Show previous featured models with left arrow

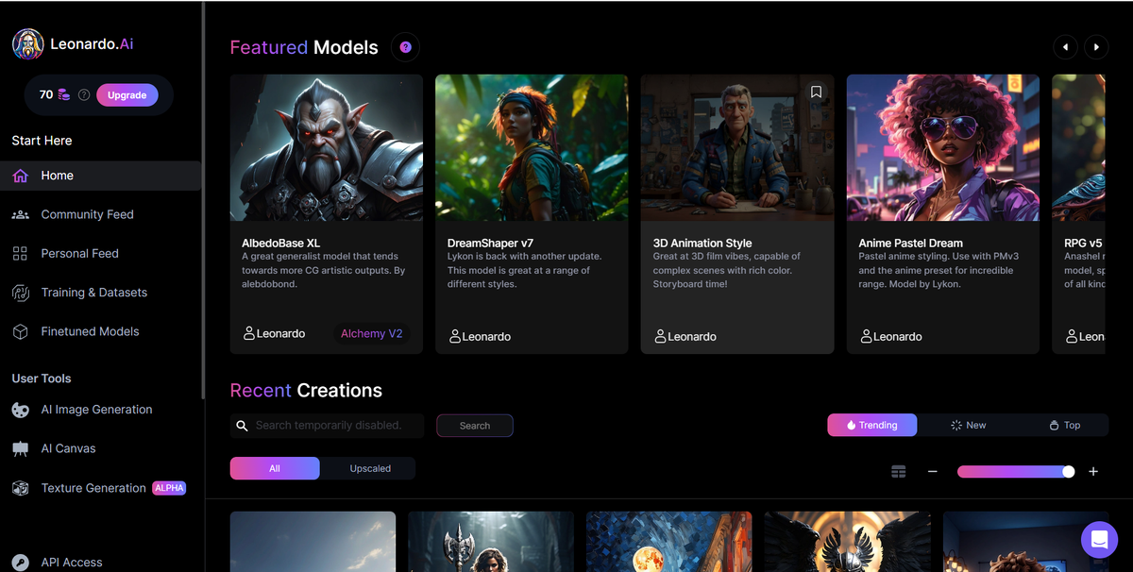(1065, 46)
